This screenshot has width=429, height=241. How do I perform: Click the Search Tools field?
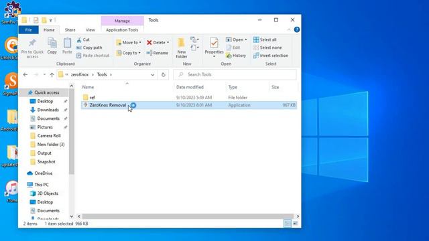(235, 74)
